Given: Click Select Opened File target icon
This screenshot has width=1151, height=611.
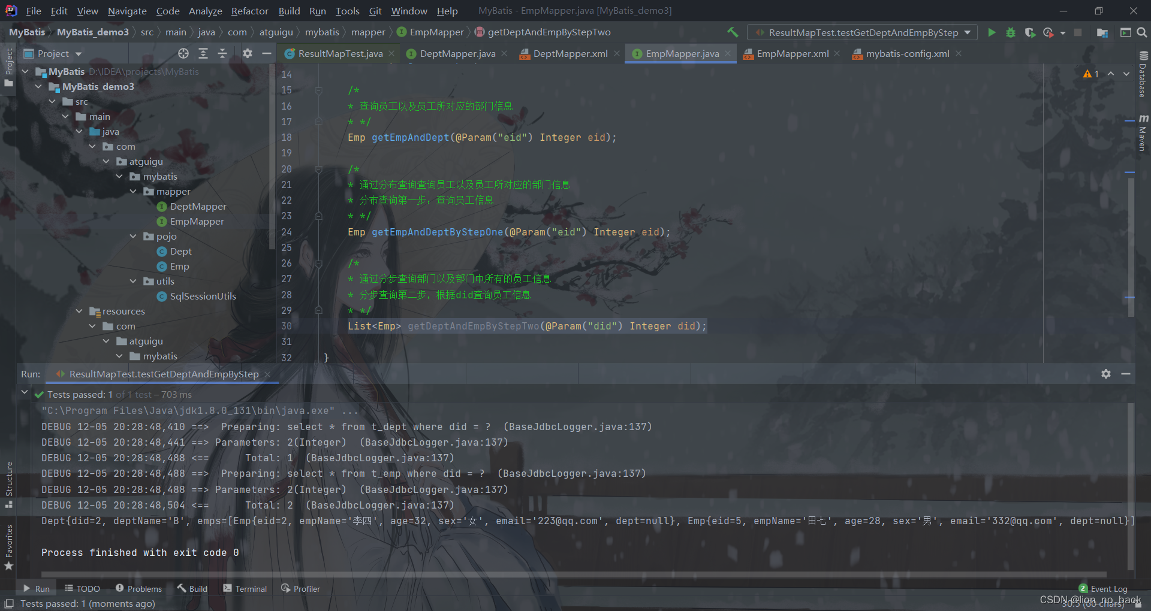Looking at the screenshot, I should click(183, 54).
